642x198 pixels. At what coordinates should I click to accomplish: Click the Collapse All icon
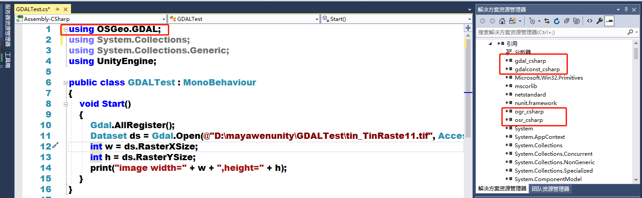pos(567,21)
